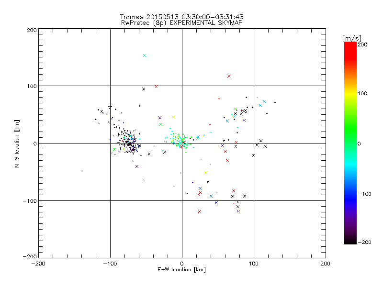This screenshot has height=287, width=383.
Task: Click the x-axis tick label '100'
Action: pos(254,264)
